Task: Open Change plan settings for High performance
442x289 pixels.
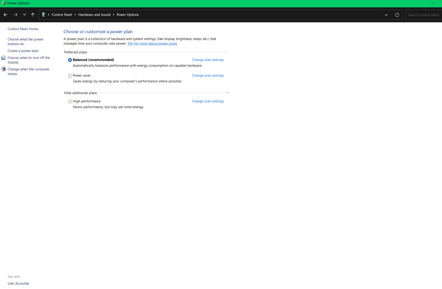Action: coord(207,101)
